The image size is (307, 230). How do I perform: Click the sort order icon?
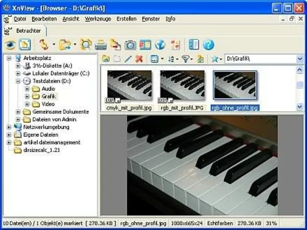coord(171,59)
